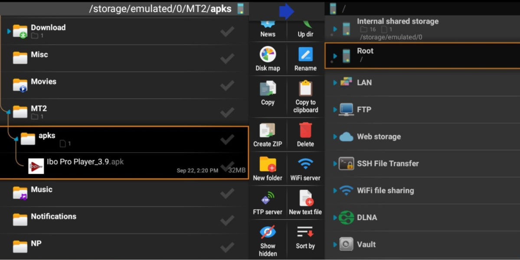Expand the LAN entry
This screenshot has height=260, width=520.
coord(334,82)
